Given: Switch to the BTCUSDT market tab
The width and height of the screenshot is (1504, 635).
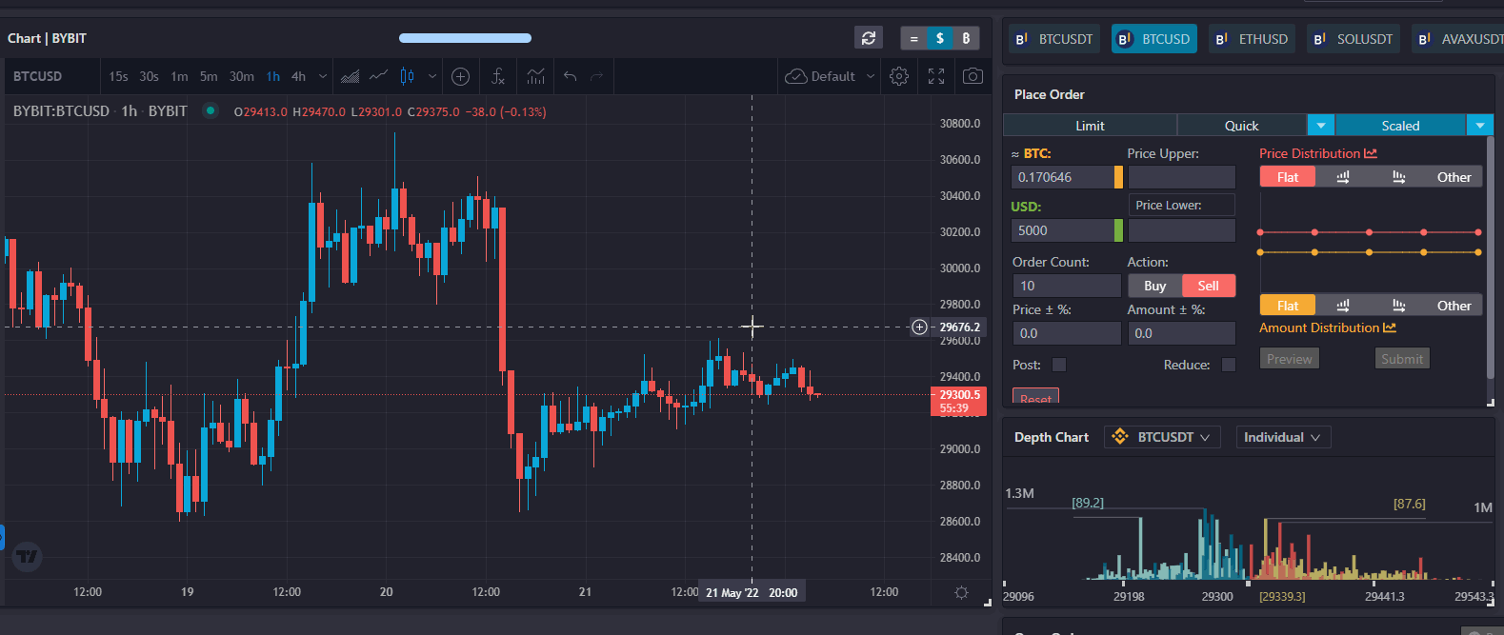Looking at the screenshot, I should 1054,39.
